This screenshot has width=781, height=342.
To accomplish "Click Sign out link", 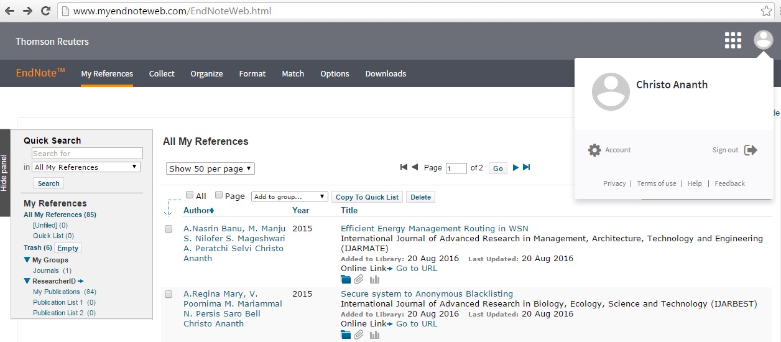I will (725, 150).
